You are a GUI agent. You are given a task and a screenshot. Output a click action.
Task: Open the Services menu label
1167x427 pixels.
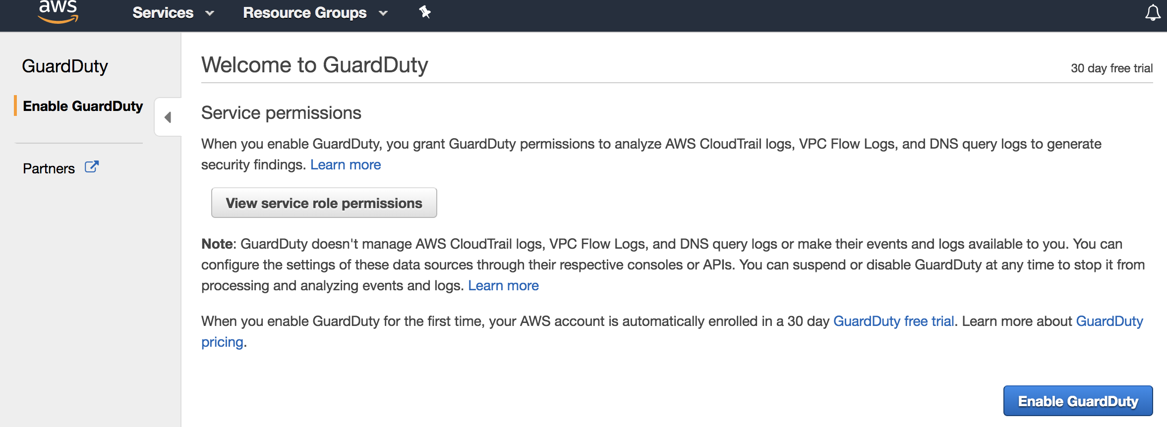click(163, 13)
